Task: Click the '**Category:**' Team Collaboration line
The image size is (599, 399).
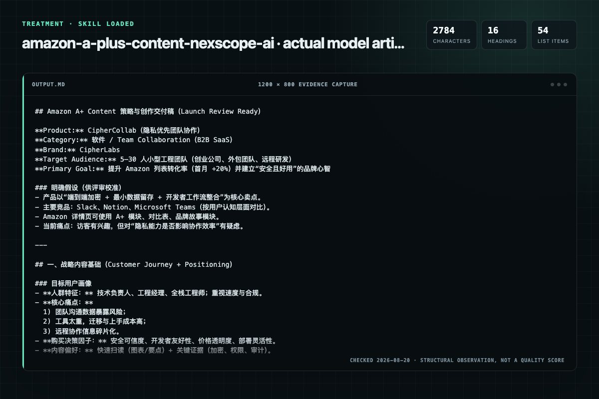Action: [134, 140]
